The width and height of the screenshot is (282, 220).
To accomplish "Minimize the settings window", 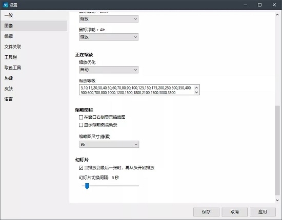I will tap(245, 5).
